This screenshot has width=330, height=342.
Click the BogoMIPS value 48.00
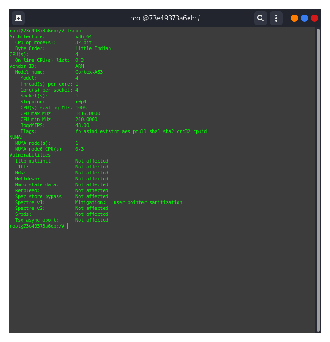(x=82, y=125)
